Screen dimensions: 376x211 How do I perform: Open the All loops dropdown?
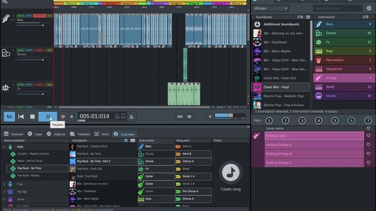(270, 8)
